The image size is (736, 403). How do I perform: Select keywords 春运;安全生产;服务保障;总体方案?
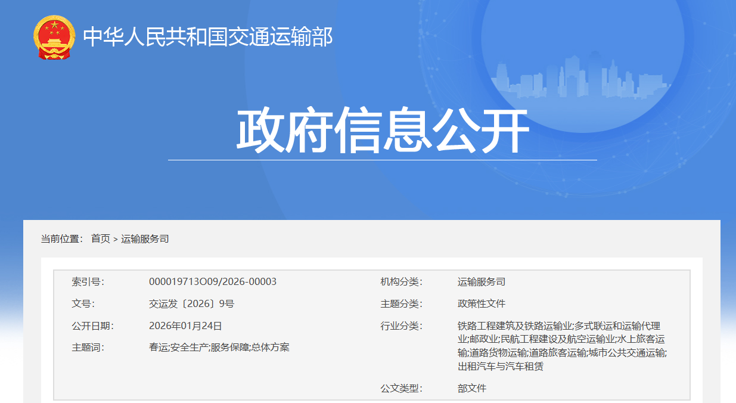coord(219,347)
